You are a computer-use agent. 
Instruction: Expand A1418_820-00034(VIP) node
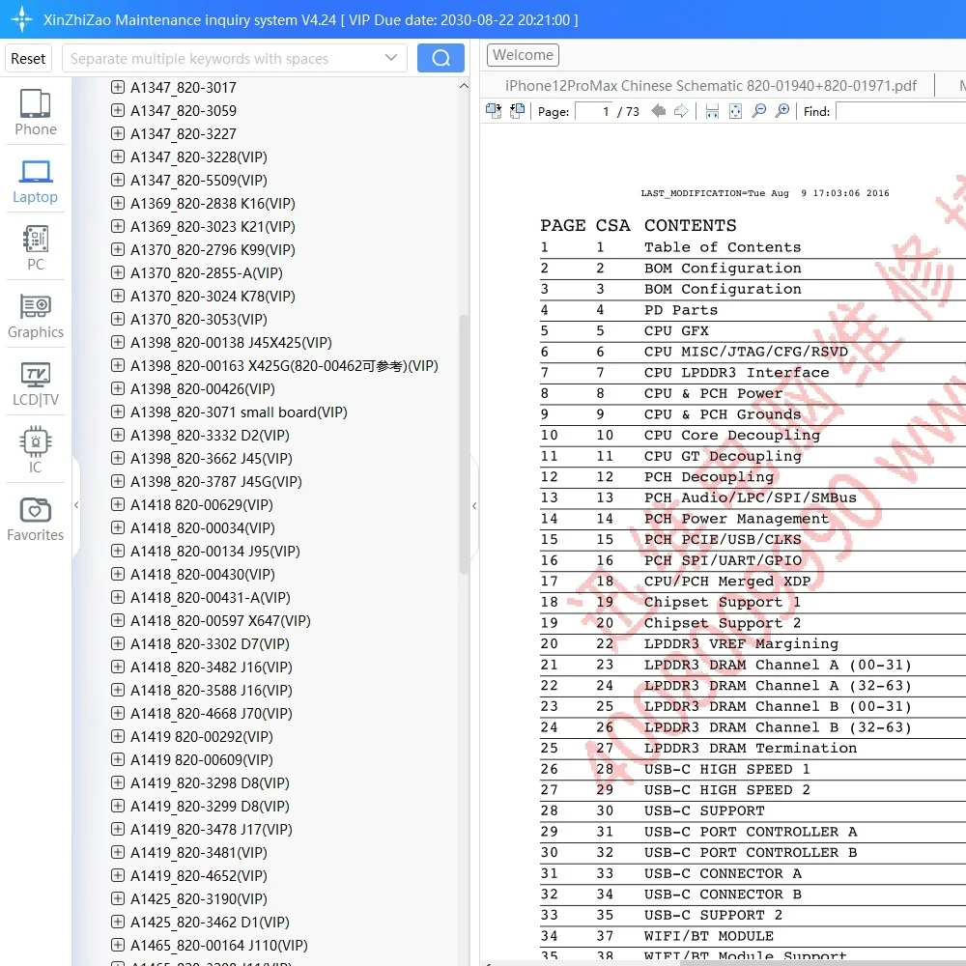coord(117,527)
